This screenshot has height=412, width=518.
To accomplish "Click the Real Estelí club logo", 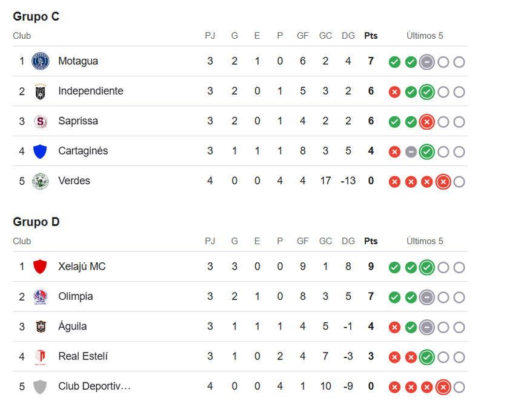I will 40,356.
